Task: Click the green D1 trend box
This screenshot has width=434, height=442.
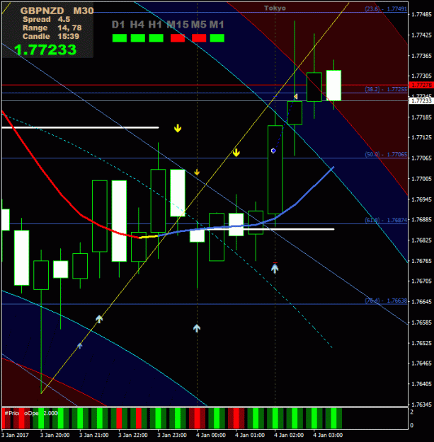Action: 120,38
